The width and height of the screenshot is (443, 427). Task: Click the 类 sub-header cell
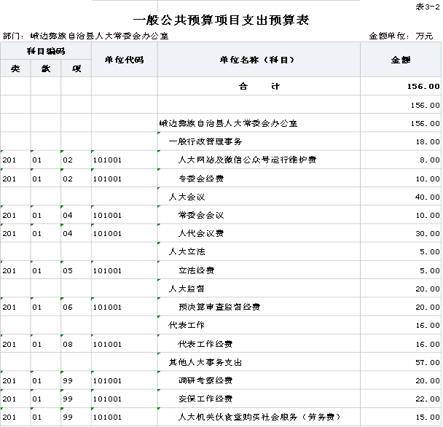[x=15, y=68]
